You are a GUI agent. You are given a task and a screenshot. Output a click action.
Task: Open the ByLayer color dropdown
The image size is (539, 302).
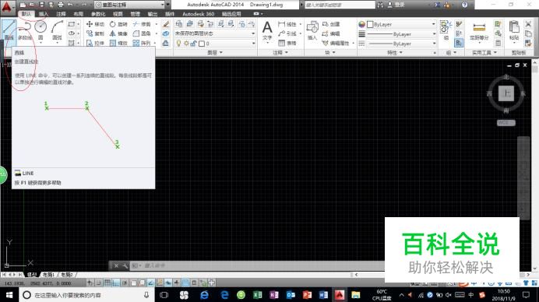[x=401, y=24]
